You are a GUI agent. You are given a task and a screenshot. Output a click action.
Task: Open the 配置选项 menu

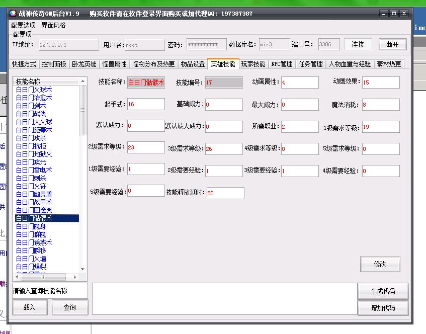(x=24, y=25)
